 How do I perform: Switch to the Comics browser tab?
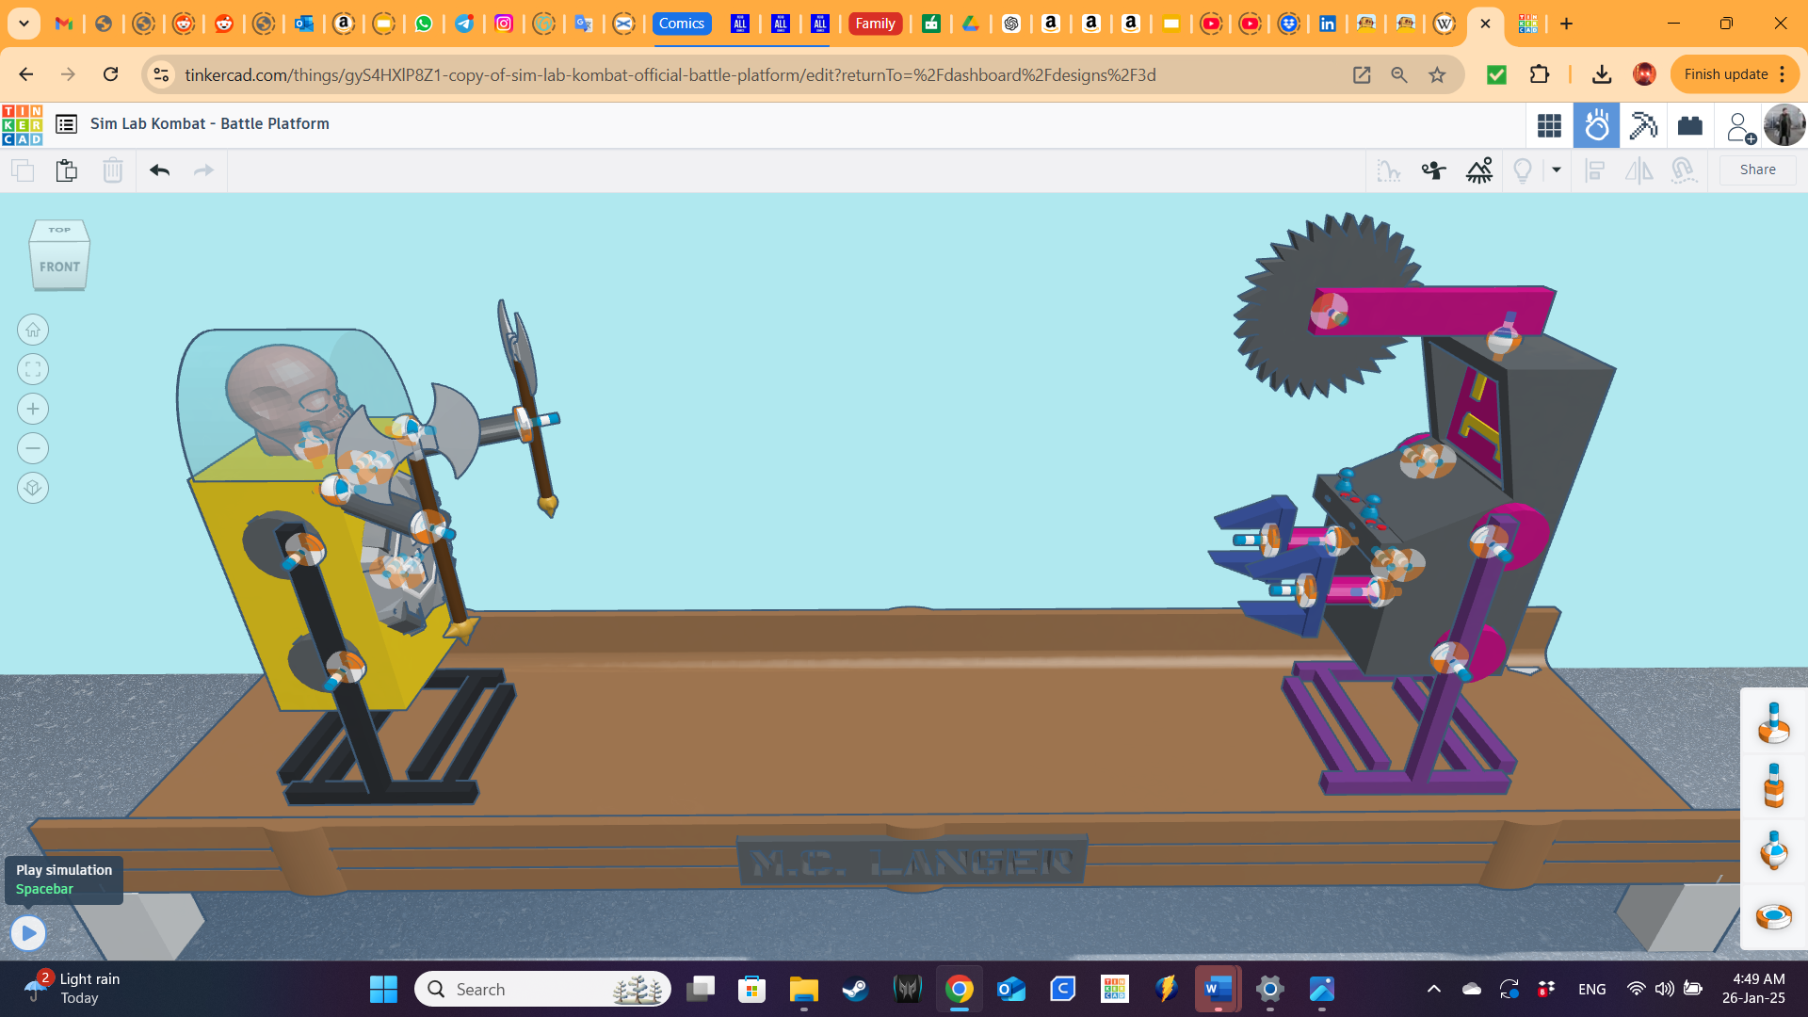coord(682,24)
